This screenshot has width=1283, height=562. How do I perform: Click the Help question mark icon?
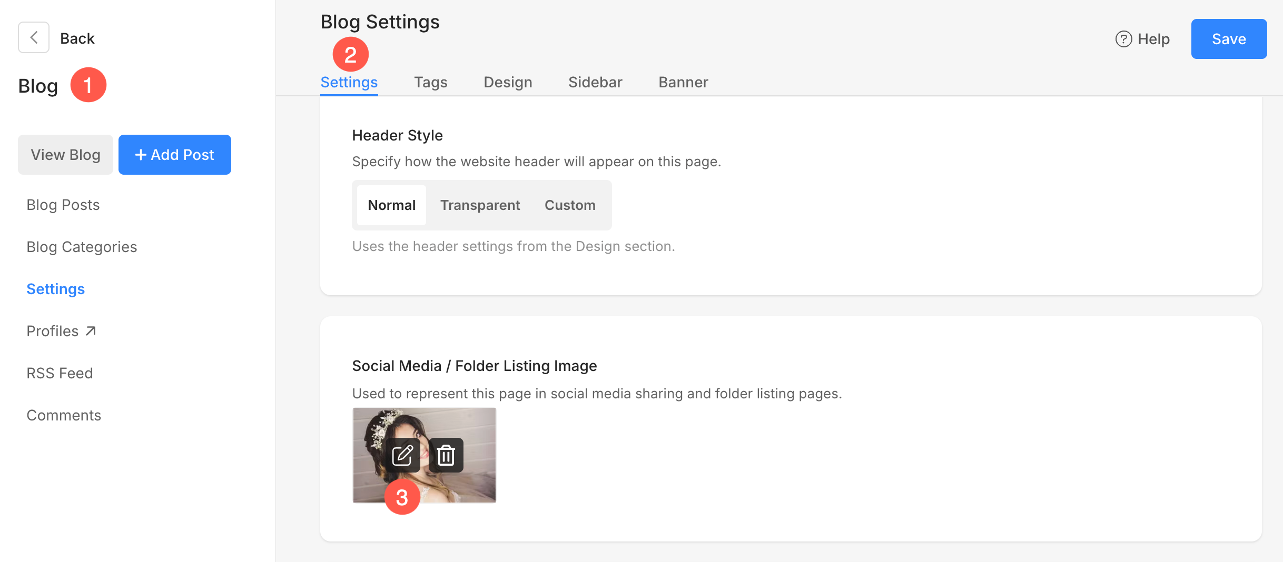click(x=1123, y=39)
